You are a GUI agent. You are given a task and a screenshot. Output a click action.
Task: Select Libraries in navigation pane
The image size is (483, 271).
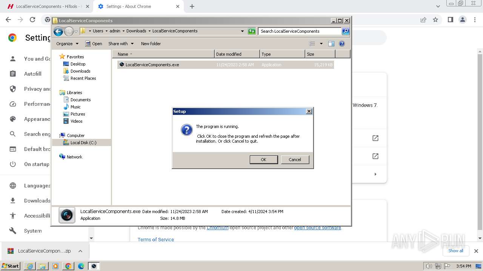pyautogui.click(x=74, y=93)
